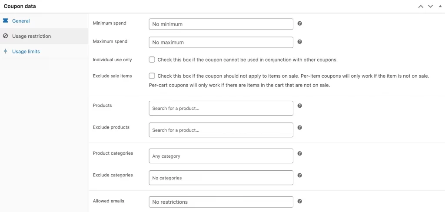Click the Exclude sale items label
The height and width of the screenshot is (212, 445).
113,76
